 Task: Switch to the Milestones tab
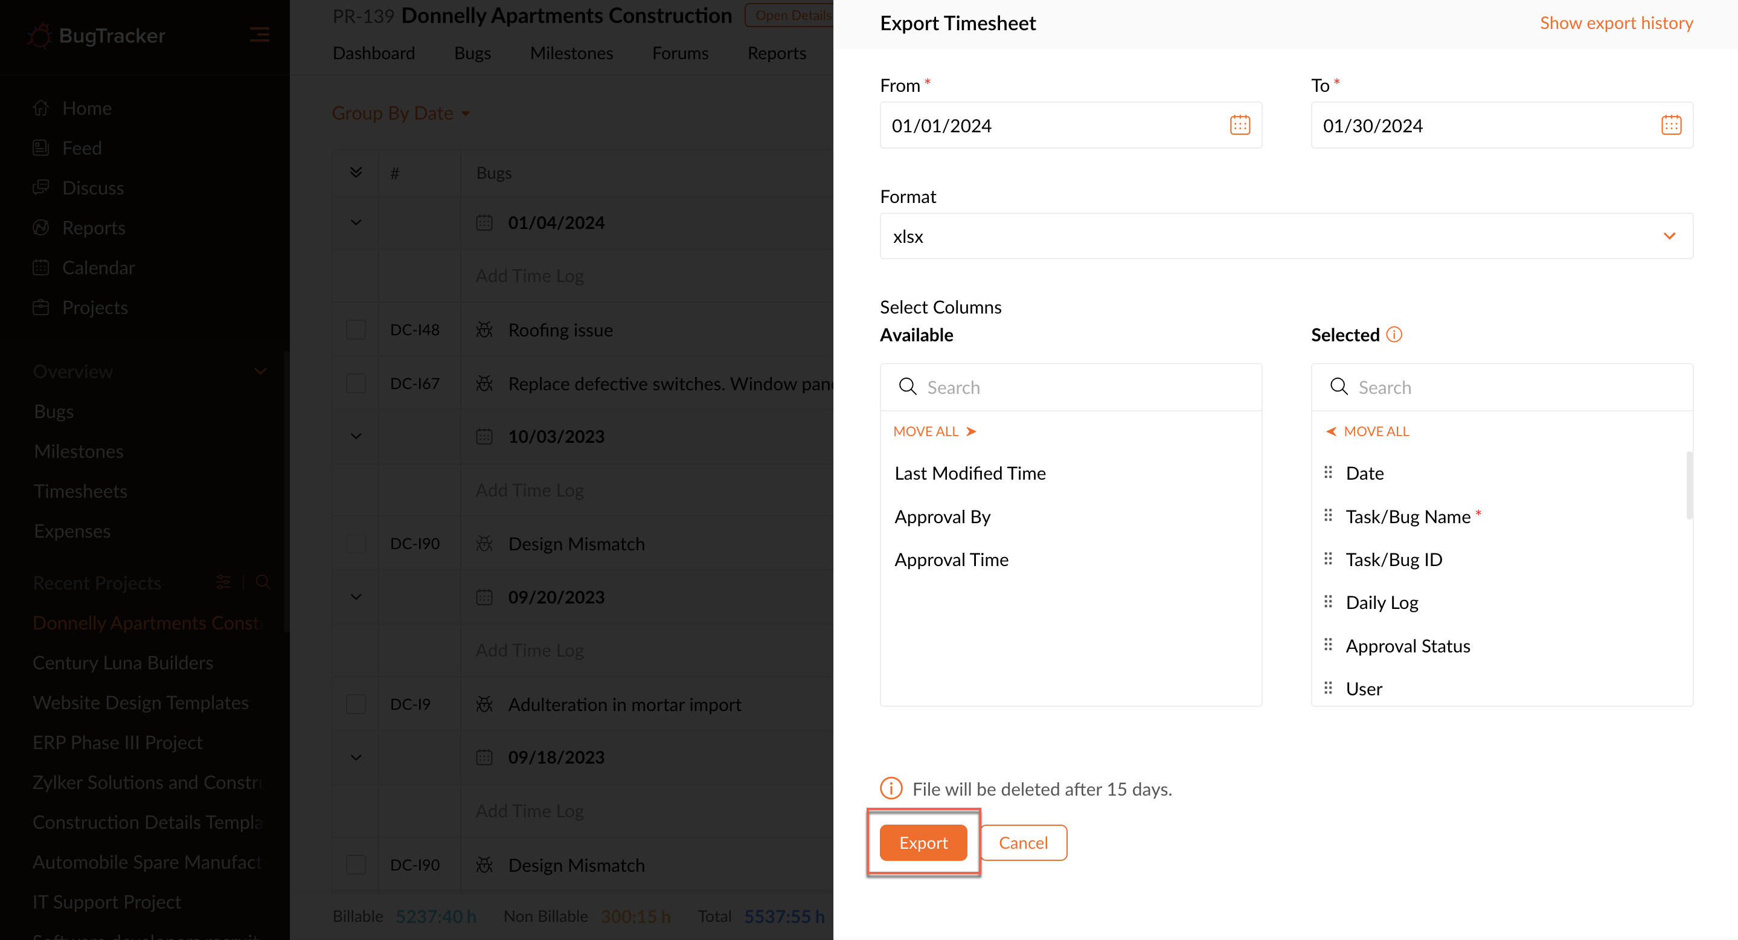[x=571, y=53]
